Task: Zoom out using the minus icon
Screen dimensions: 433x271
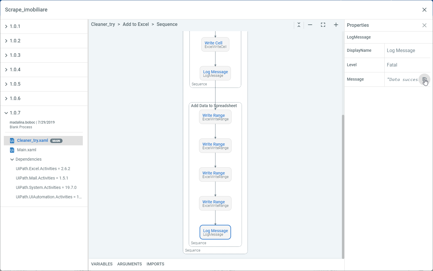Action: click(310, 25)
